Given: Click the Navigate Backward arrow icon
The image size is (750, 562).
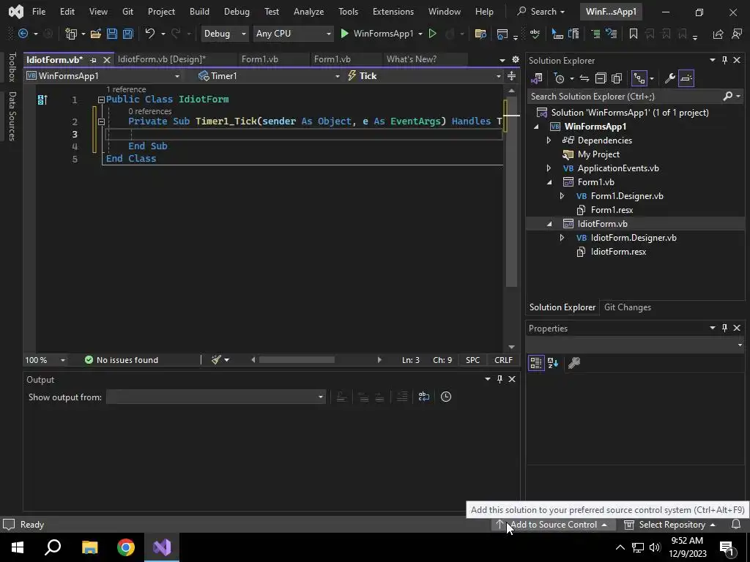Looking at the screenshot, I should point(23,34).
